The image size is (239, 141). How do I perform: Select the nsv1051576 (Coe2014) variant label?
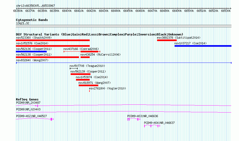click(x=32, y=43)
